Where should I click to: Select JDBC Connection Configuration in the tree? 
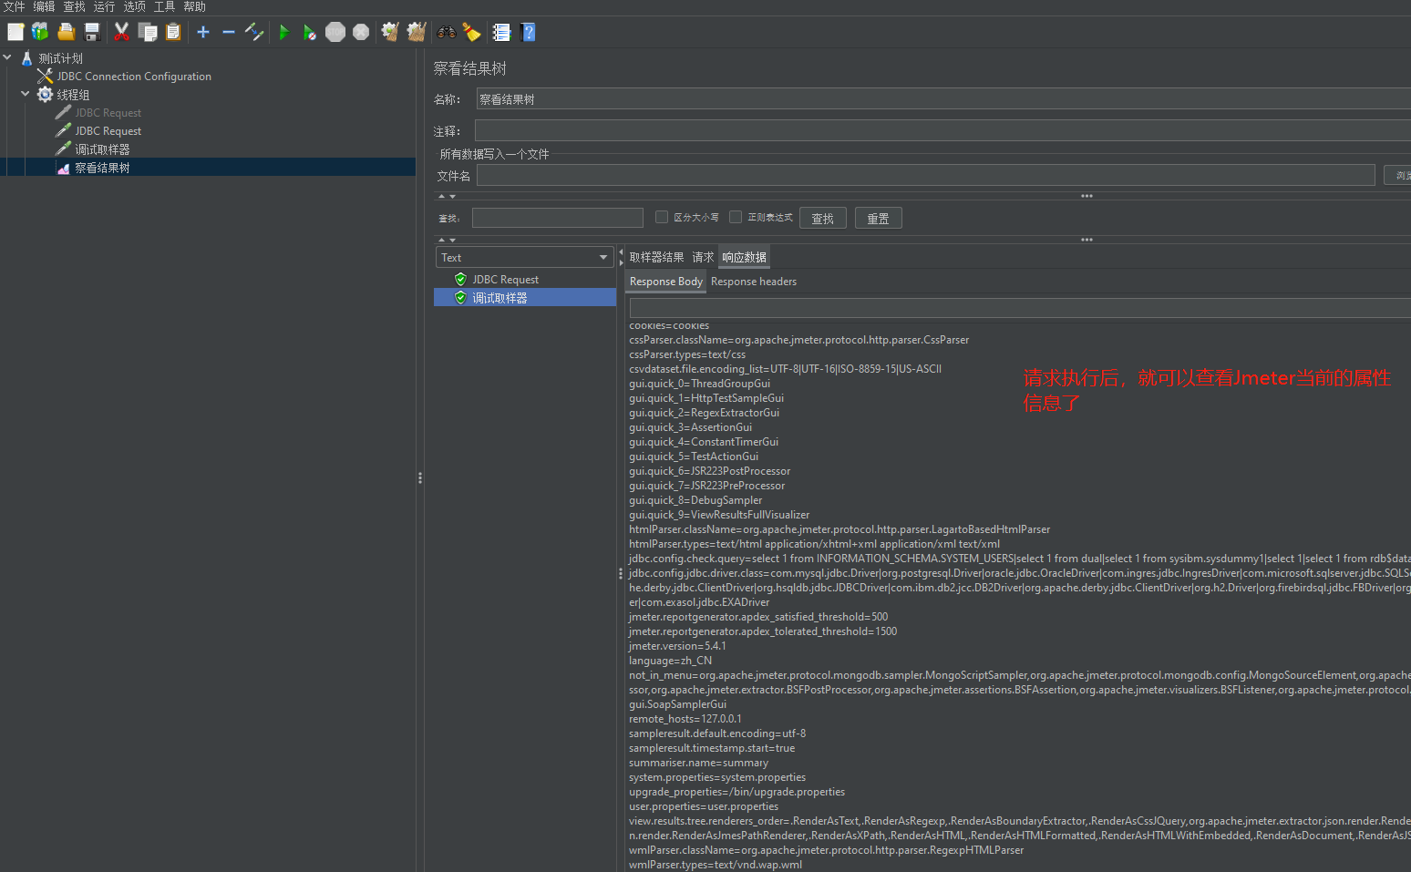click(x=134, y=77)
